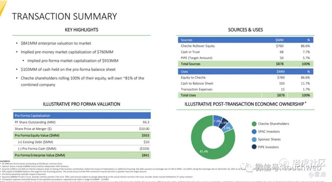Click the Pro Forma Capitalization header bar
Screen dimensions: 332x182
[82, 116]
